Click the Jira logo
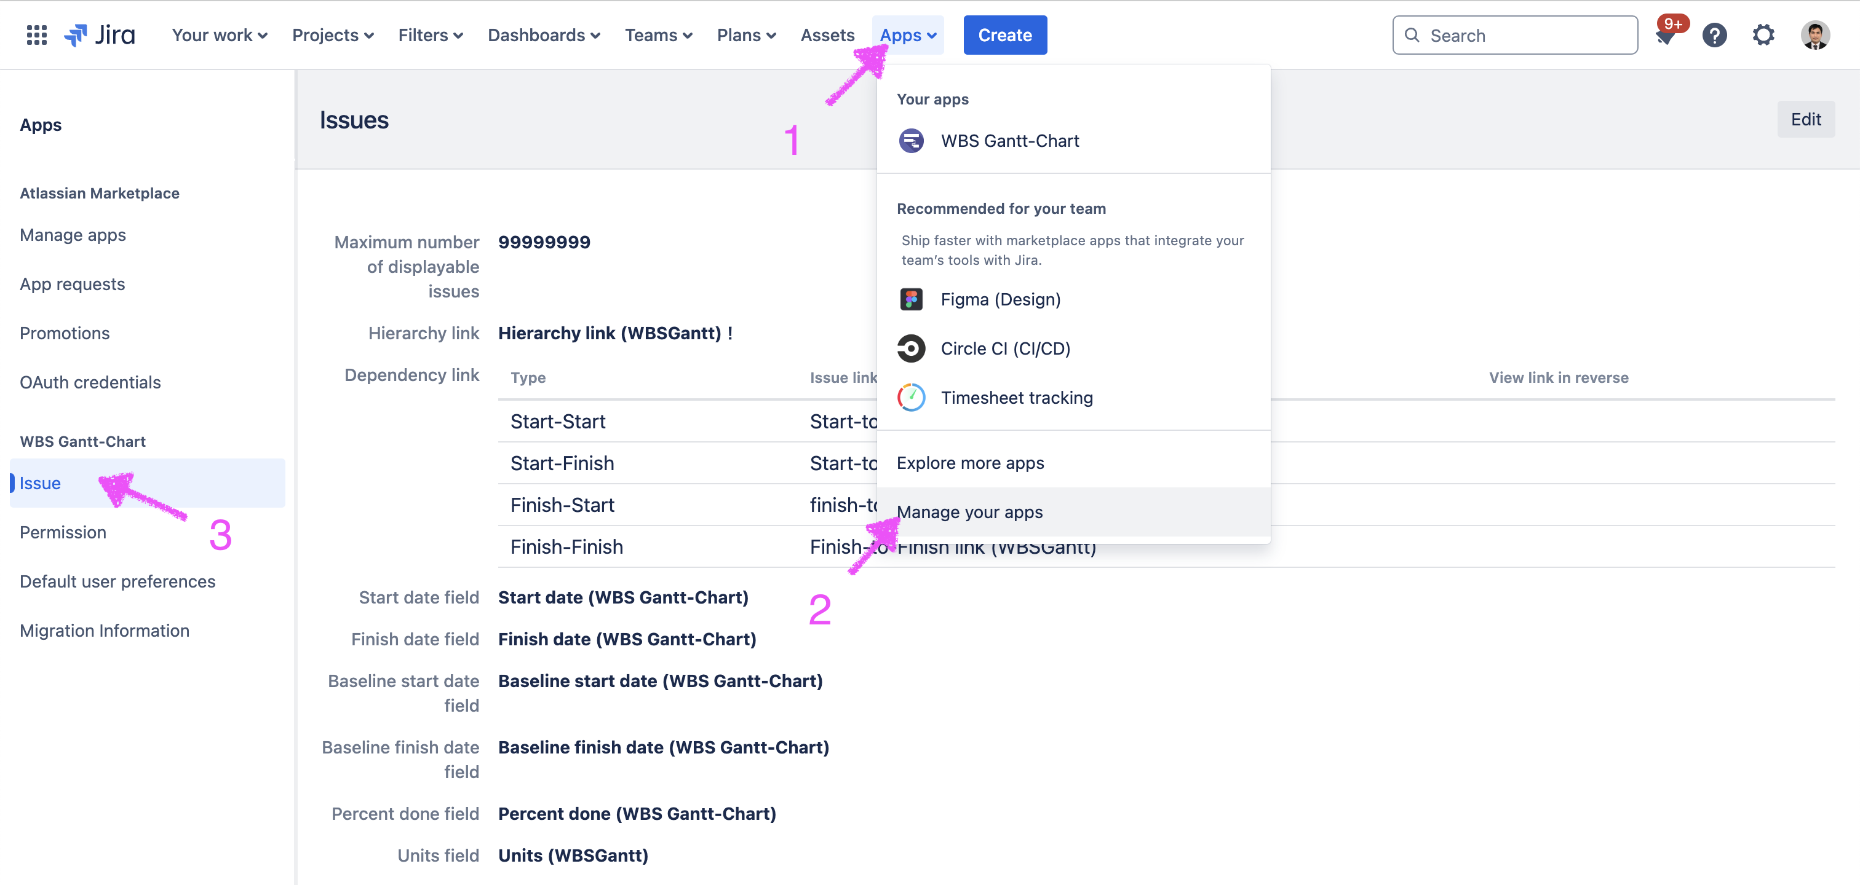Image resolution: width=1860 pixels, height=885 pixels. point(100,34)
